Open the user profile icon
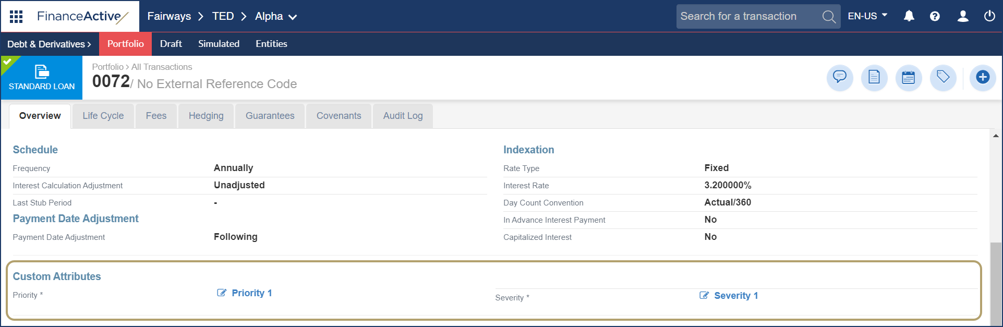 tap(963, 16)
